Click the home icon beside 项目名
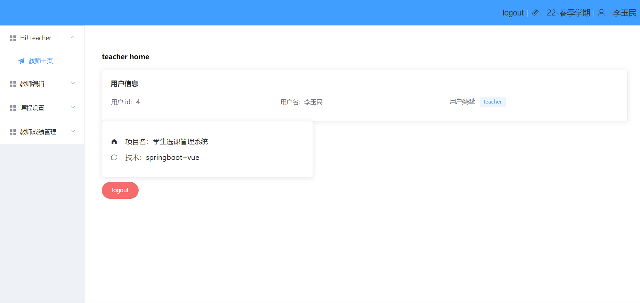This screenshot has width=640, height=303. (114, 142)
